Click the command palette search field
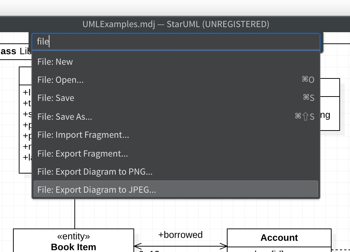 coord(176,42)
